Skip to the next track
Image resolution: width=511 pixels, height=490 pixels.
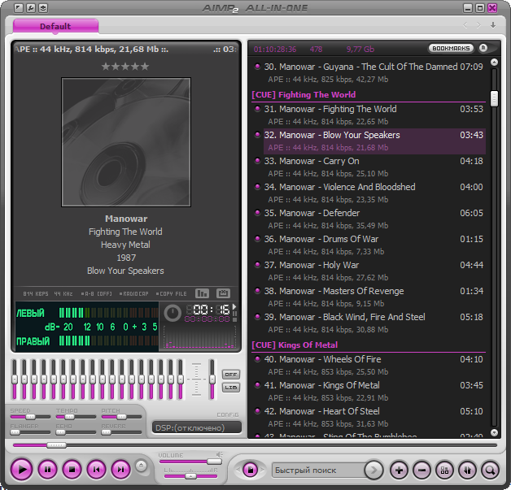tap(121, 469)
